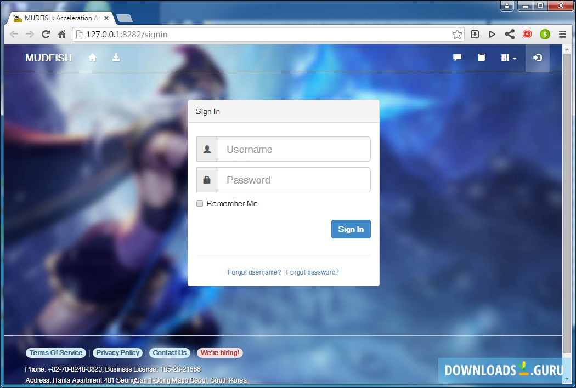
Task: Click the We're hiring! badge
Action: tap(219, 353)
